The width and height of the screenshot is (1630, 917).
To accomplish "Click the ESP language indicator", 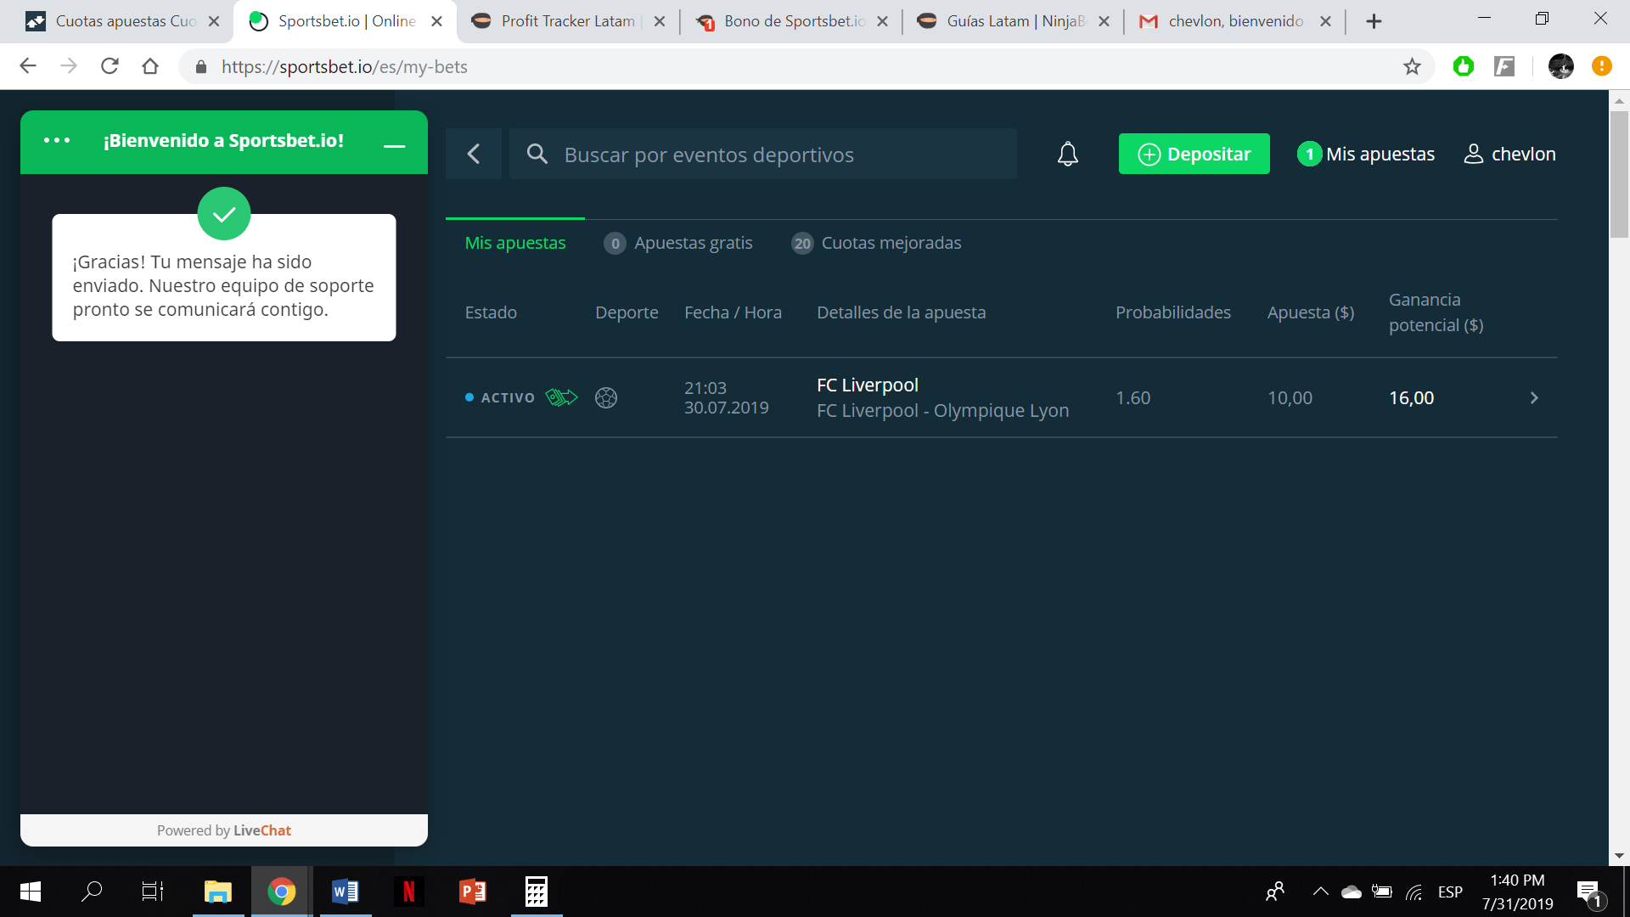I will pyautogui.click(x=1450, y=892).
